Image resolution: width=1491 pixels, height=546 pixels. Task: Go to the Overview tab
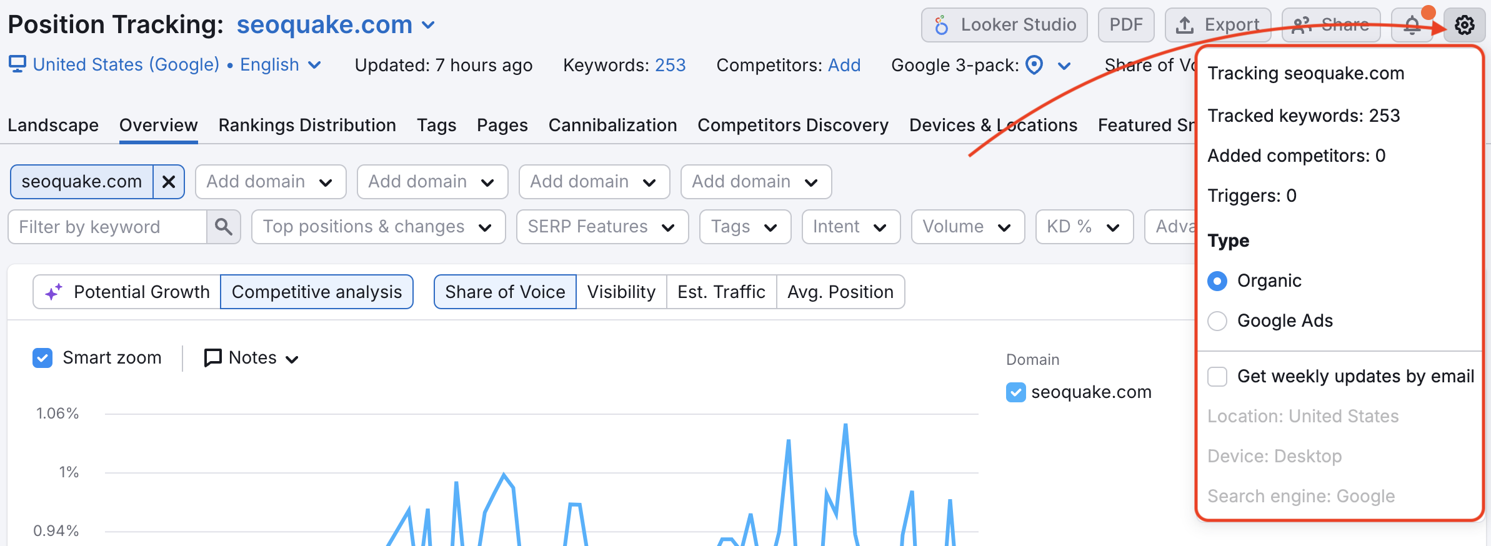tap(159, 125)
